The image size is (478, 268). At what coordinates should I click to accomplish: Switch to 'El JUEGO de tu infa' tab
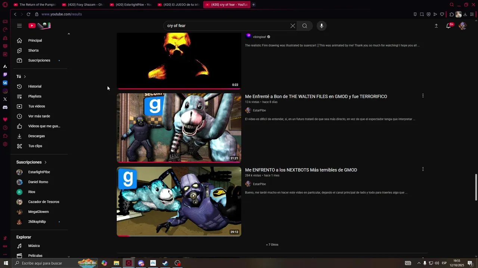click(178, 4)
